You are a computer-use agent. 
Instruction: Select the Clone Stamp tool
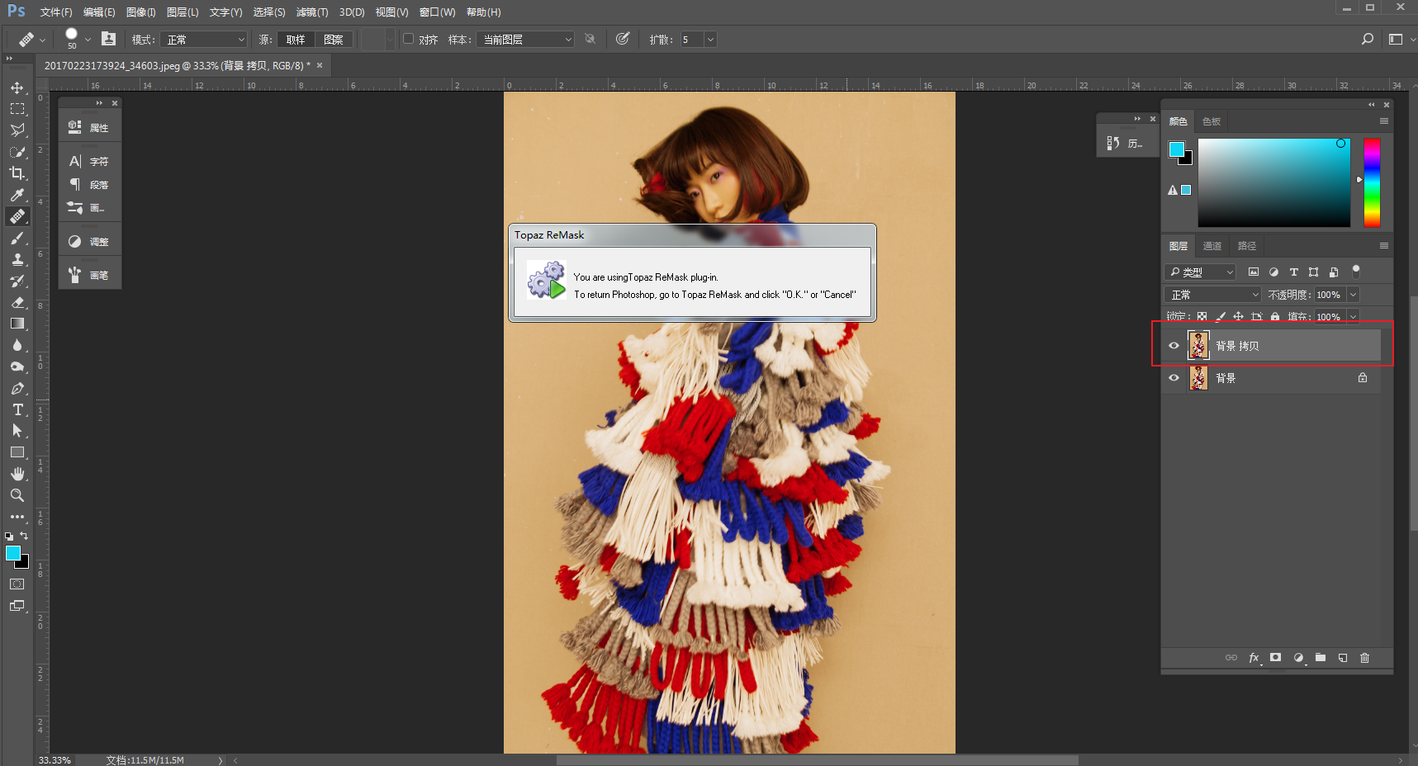(x=17, y=259)
